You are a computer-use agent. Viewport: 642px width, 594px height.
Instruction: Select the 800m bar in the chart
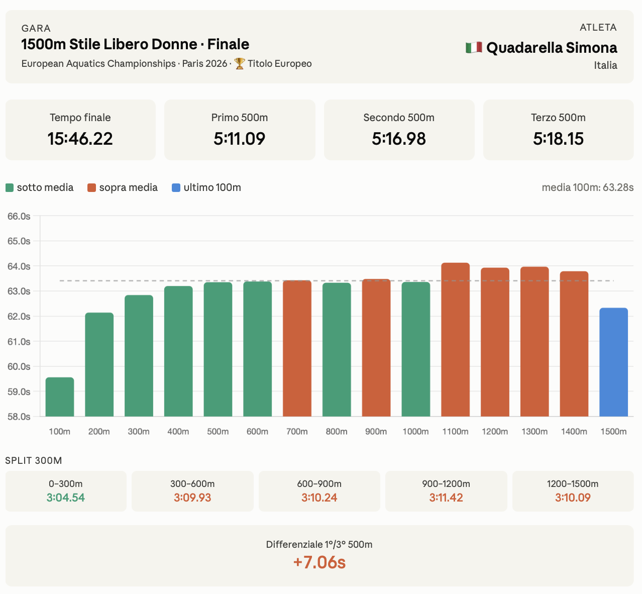(337, 350)
